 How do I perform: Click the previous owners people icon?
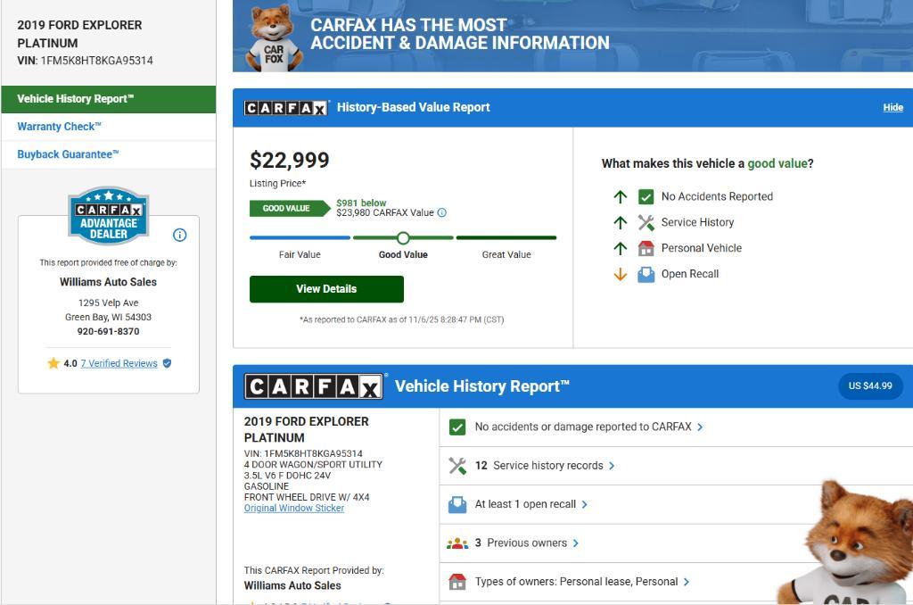(x=457, y=543)
